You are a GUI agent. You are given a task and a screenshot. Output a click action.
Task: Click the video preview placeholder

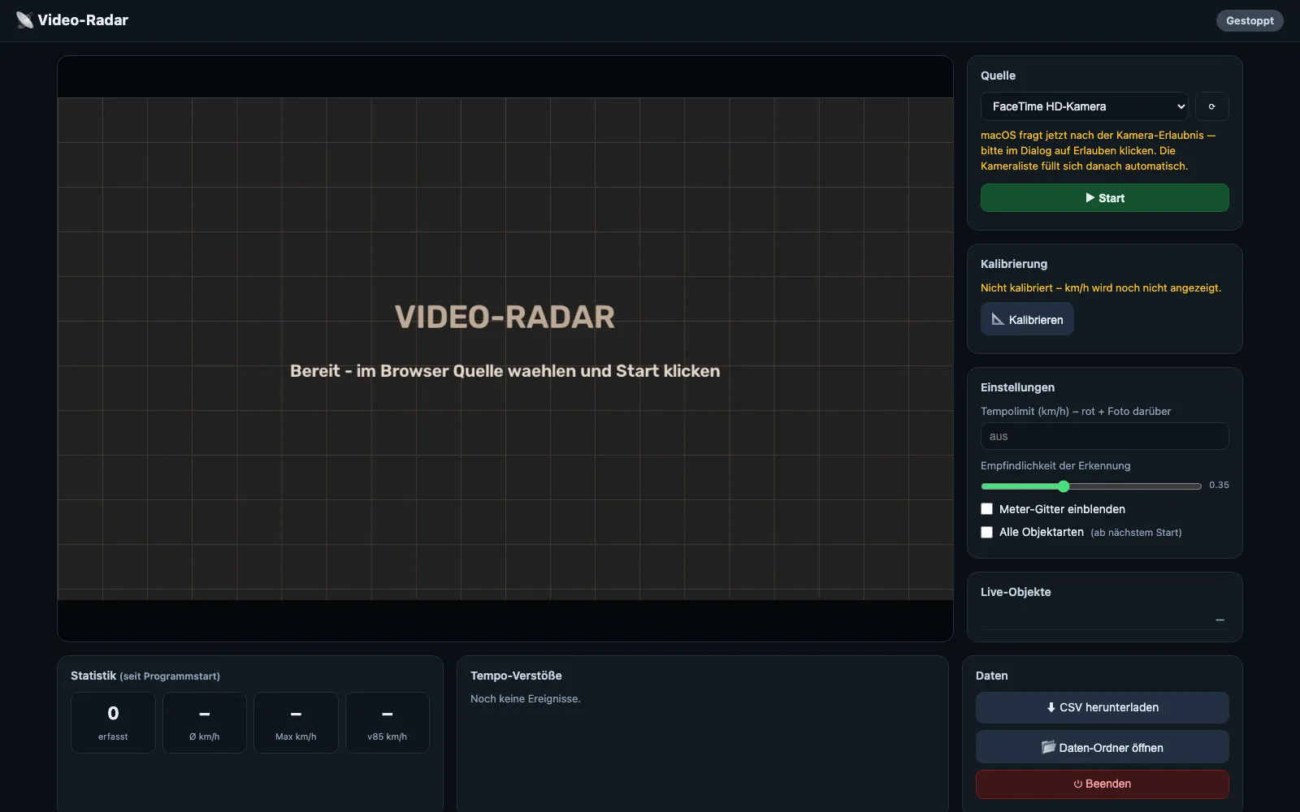[505, 348]
